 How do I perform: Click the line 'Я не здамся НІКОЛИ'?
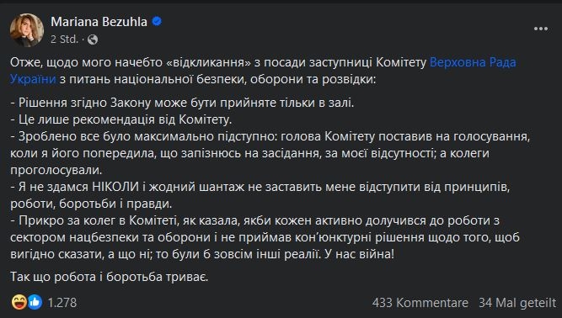(x=260, y=195)
